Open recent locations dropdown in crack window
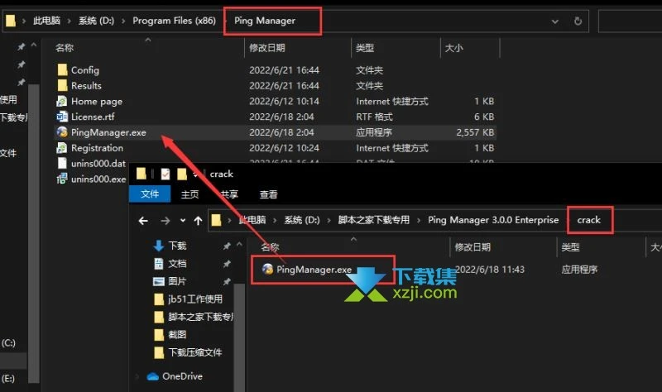 (x=182, y=220)
